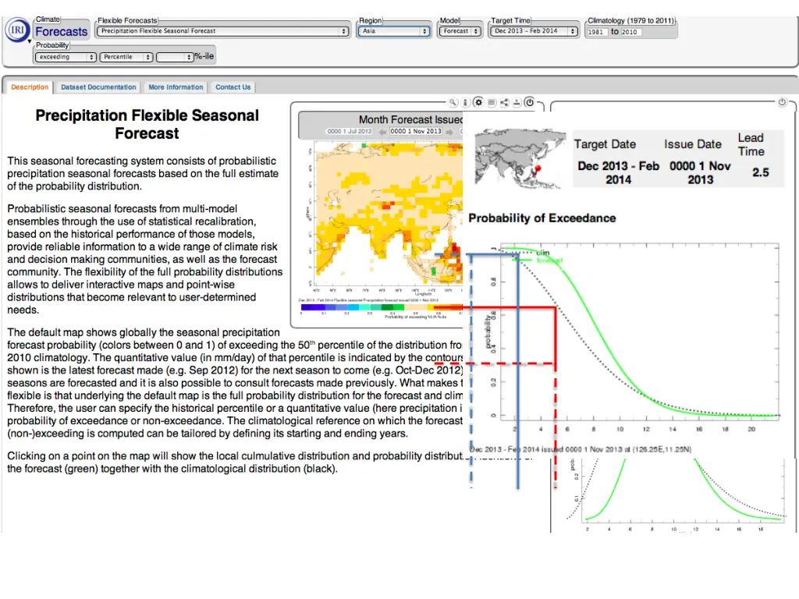Go to the Contact Us tab
The height and width of the screenshot is (599, 799).
(x=233, y=87)
